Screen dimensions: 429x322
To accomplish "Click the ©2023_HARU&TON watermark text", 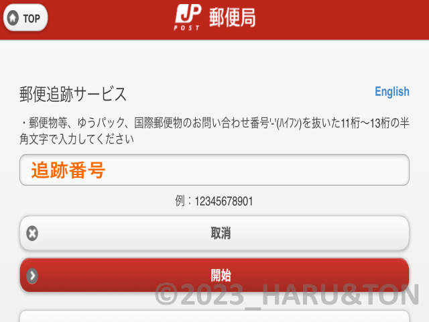I will tap(287, 295).
